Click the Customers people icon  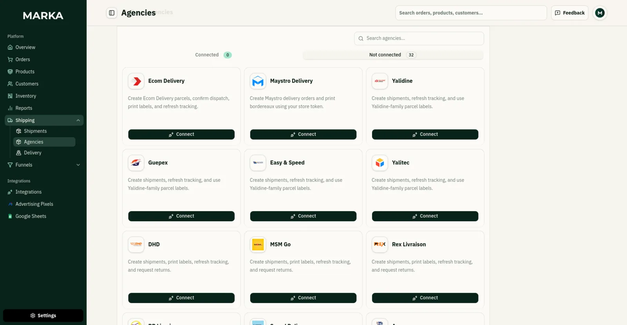(x=10, y=84)
